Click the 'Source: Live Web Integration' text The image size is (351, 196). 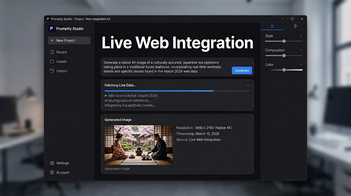click(x=198, y=140)
